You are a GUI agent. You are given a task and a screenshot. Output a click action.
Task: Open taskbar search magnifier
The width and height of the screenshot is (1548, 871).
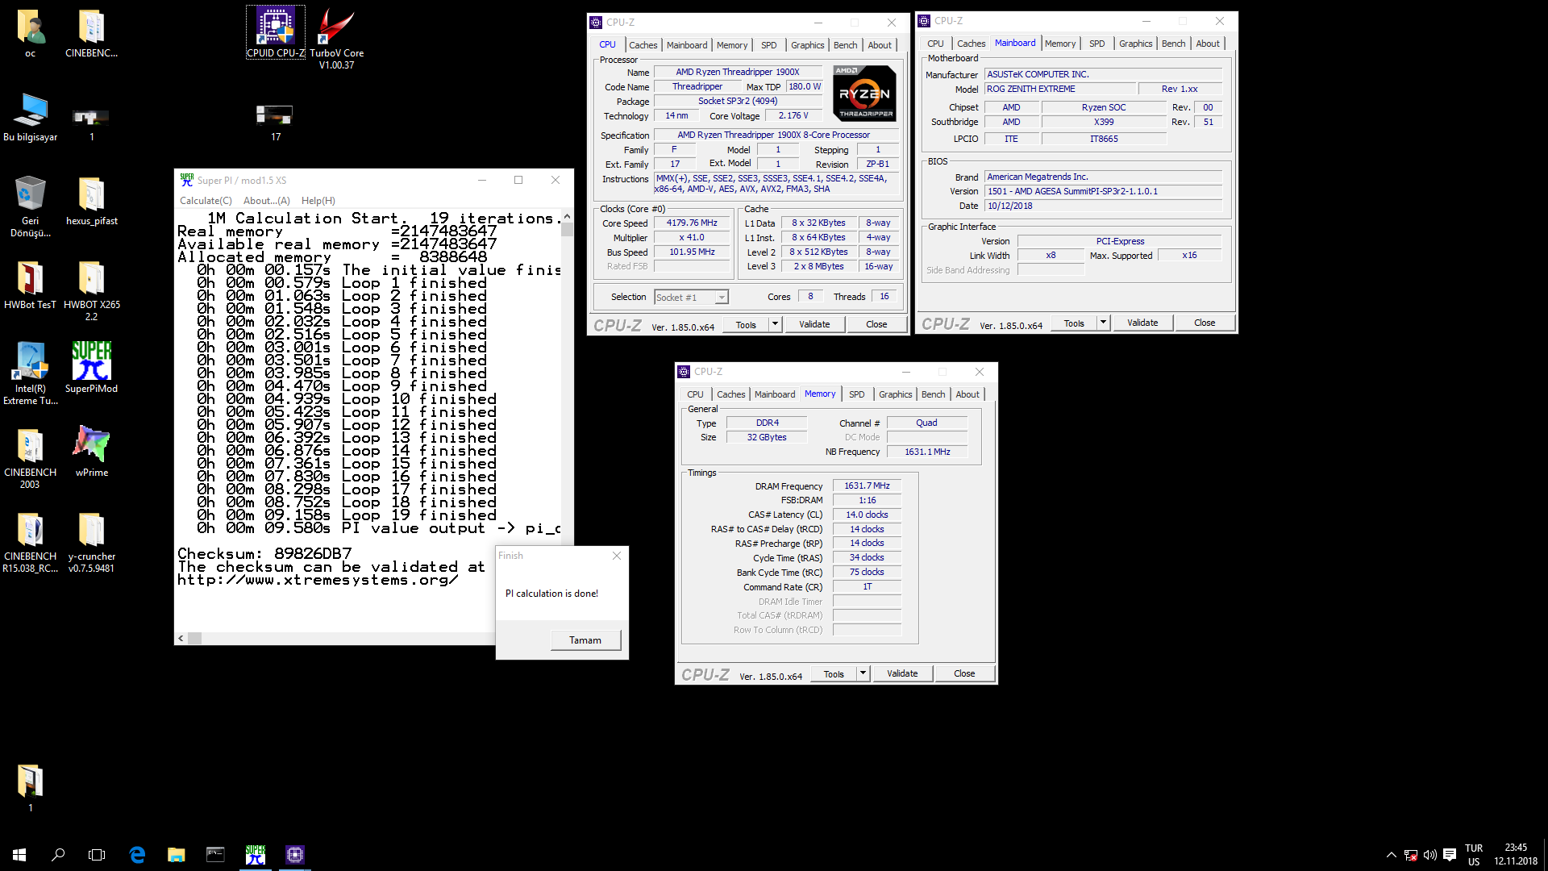tap(58, 854)
